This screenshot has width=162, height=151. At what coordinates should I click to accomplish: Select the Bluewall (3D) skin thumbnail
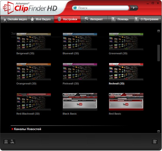click(80, 42)
